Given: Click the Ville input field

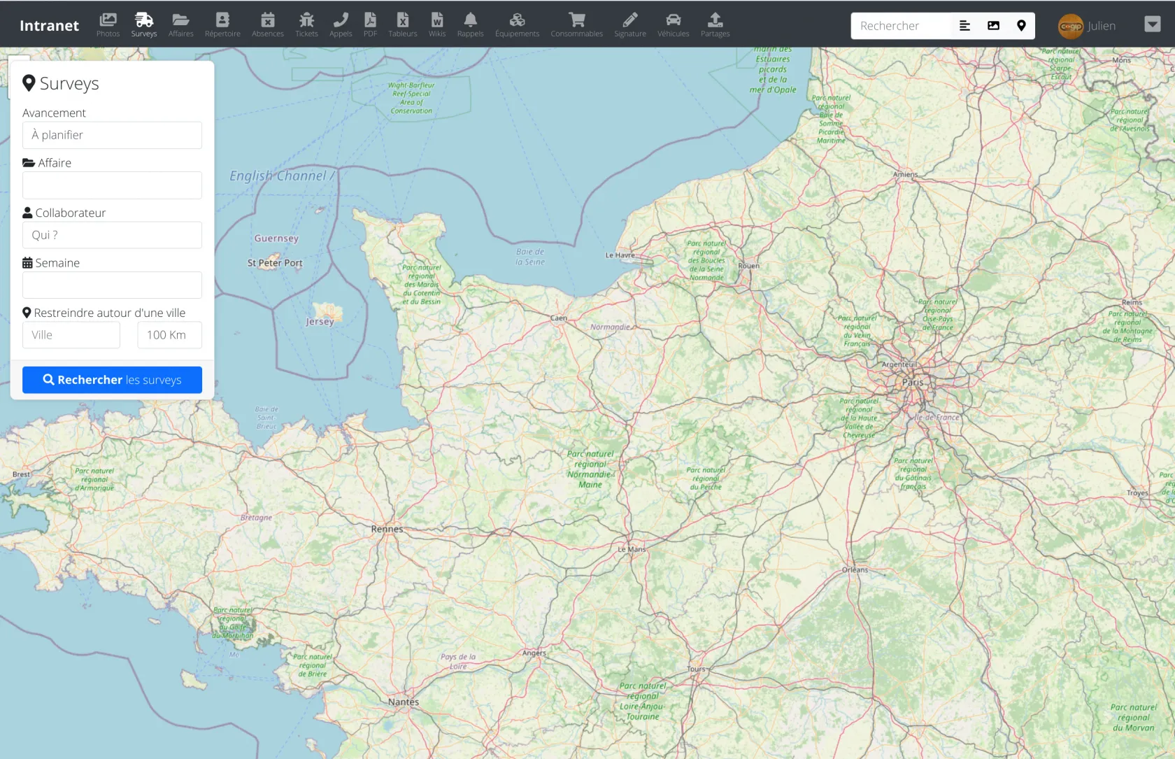Looking at the screenshot, I should (x=71, y=335).
